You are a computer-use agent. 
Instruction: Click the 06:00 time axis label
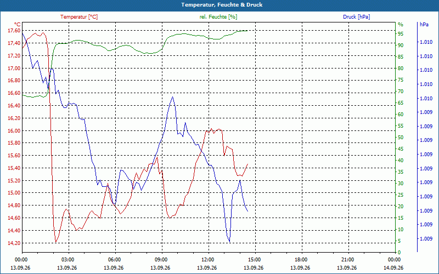pyautogui.click(x=114, y=259)
